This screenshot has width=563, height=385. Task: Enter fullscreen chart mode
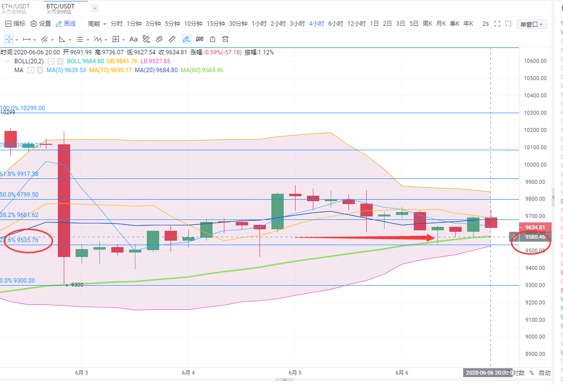pyautogui.click(x=497, y=24)
